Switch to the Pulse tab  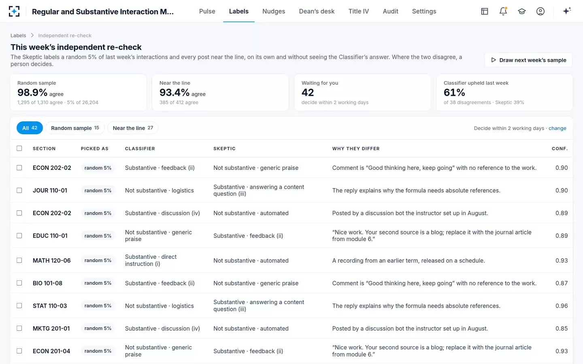(207, 11)
